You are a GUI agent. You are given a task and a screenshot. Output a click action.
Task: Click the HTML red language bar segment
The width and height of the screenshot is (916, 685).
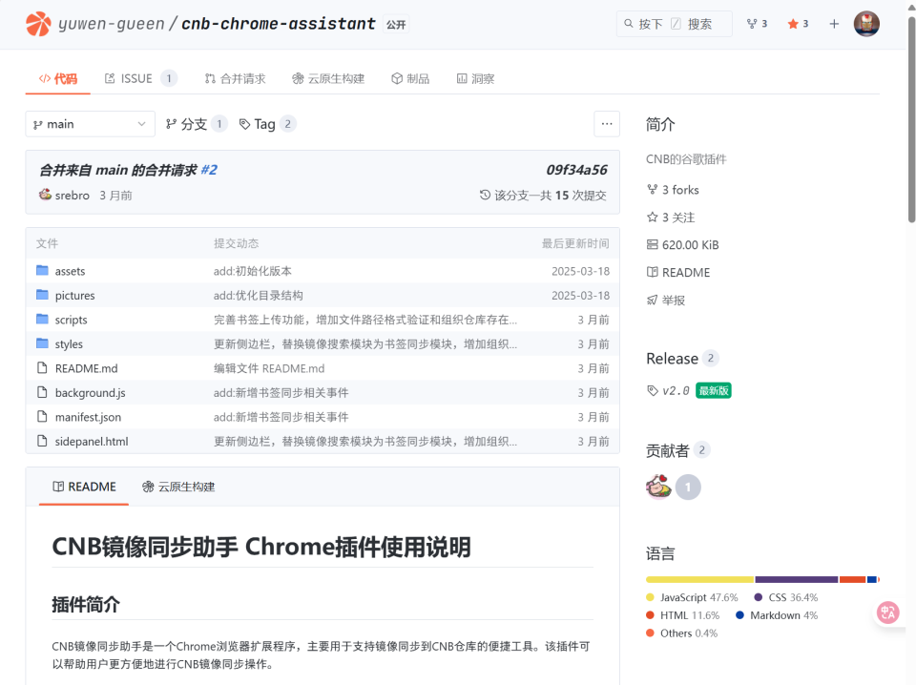pyautogui.click(x=852, y=579)
